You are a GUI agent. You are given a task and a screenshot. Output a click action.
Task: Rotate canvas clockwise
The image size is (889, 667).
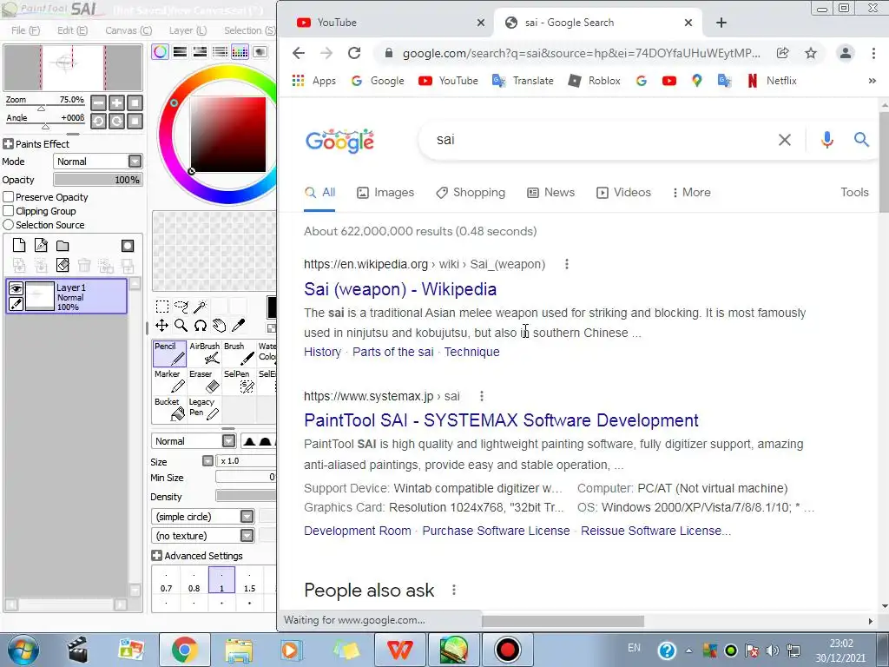tap(117, 121)
